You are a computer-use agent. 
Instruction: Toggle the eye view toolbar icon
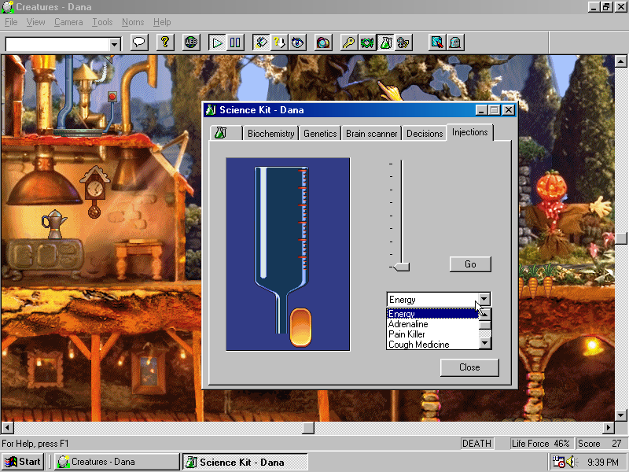(297, 42)
